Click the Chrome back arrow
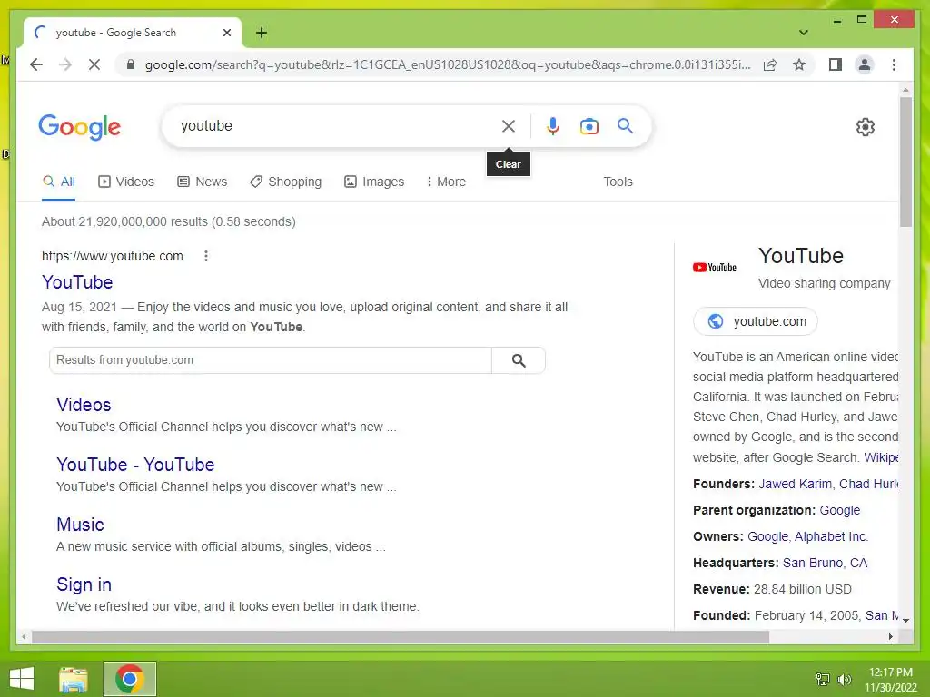This screenshot has width=930, height=697. point(36,64)
